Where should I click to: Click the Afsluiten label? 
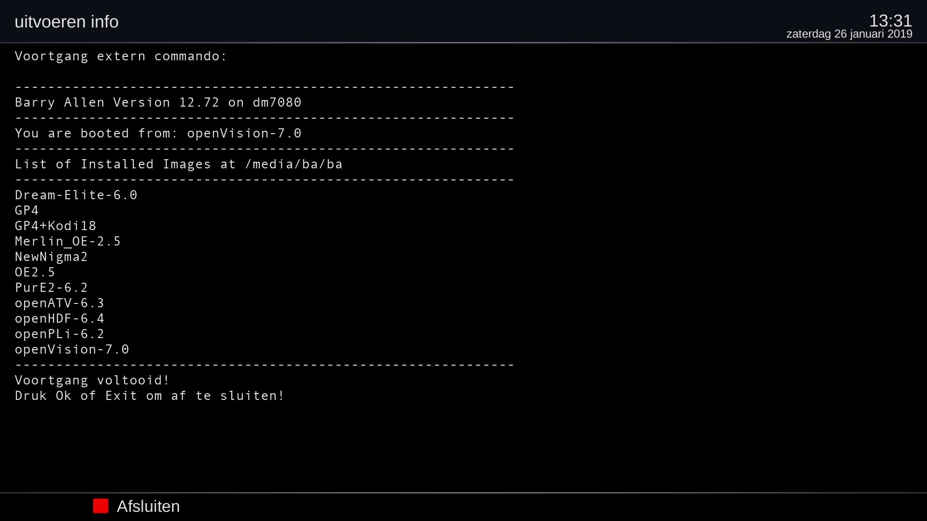[x=148, y=507]
